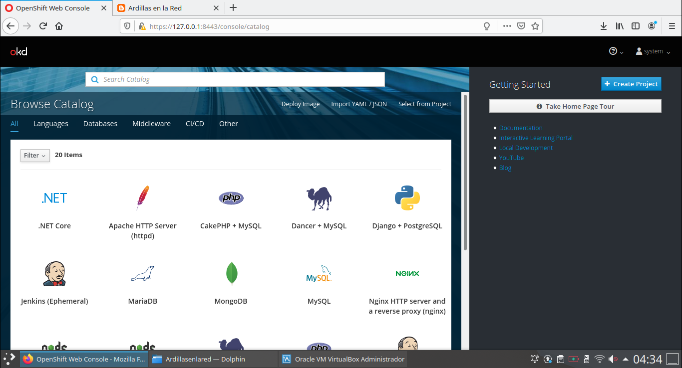Open Firefox account icon
682x368 pixels.
point(652,26)
